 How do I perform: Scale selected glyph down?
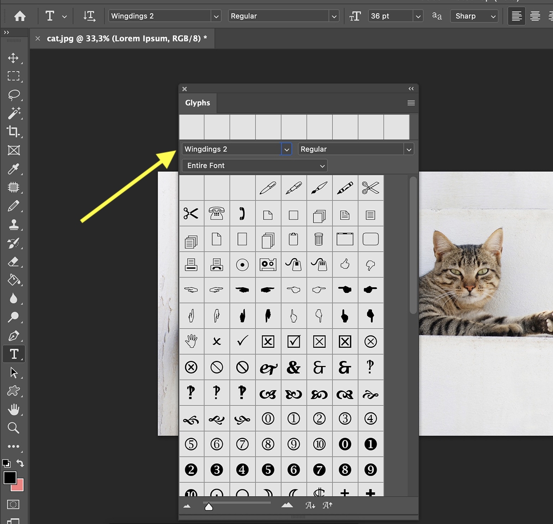coord(311,505)
